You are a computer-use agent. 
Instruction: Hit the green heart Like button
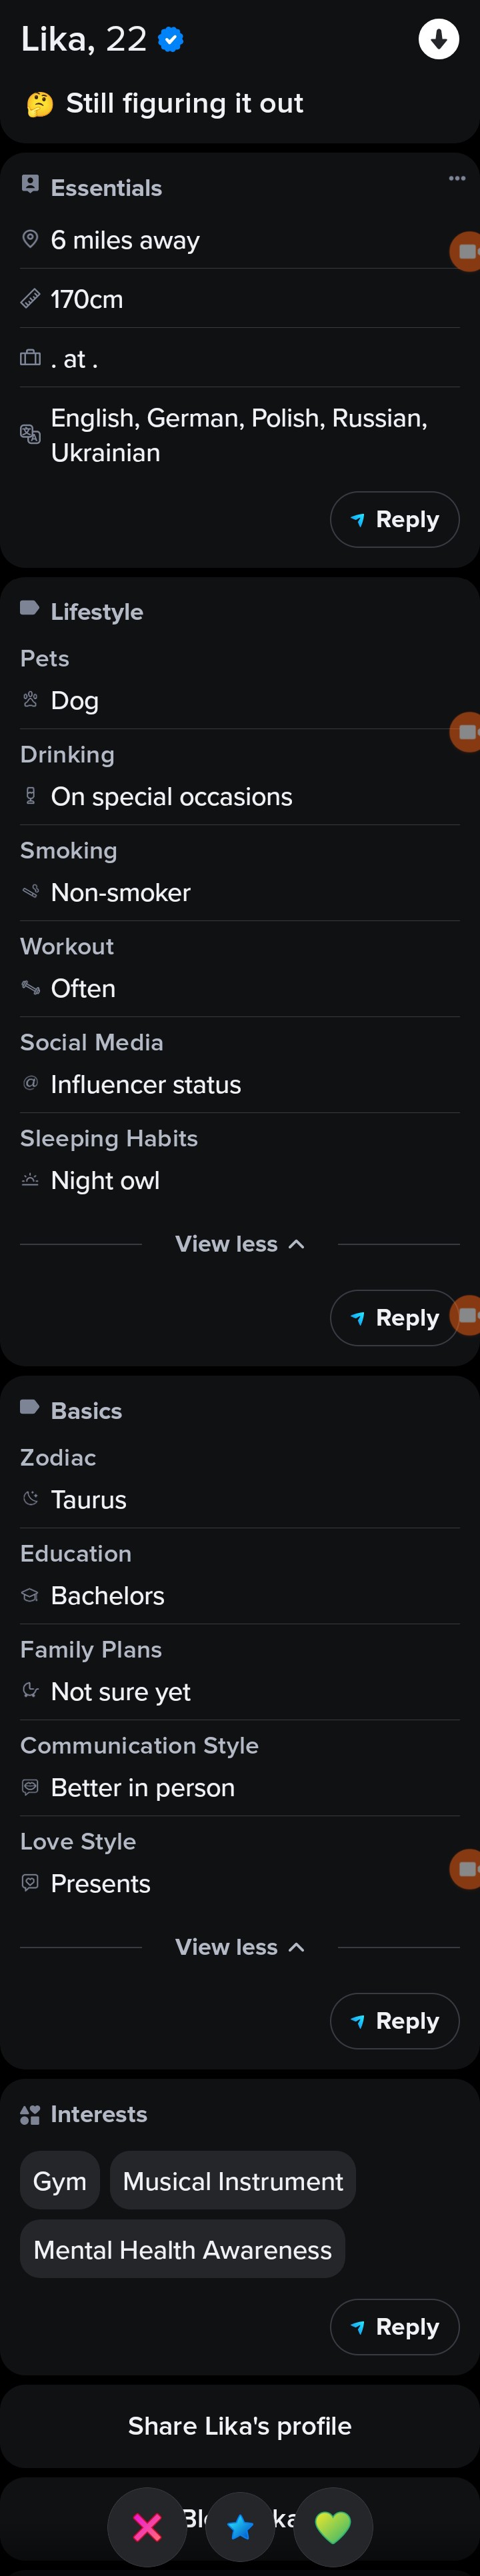tap(333, 2527)
